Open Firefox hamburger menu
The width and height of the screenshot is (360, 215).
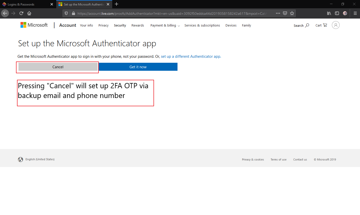355,13
